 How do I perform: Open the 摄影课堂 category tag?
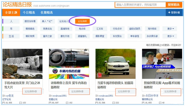(x=100, y=36)
